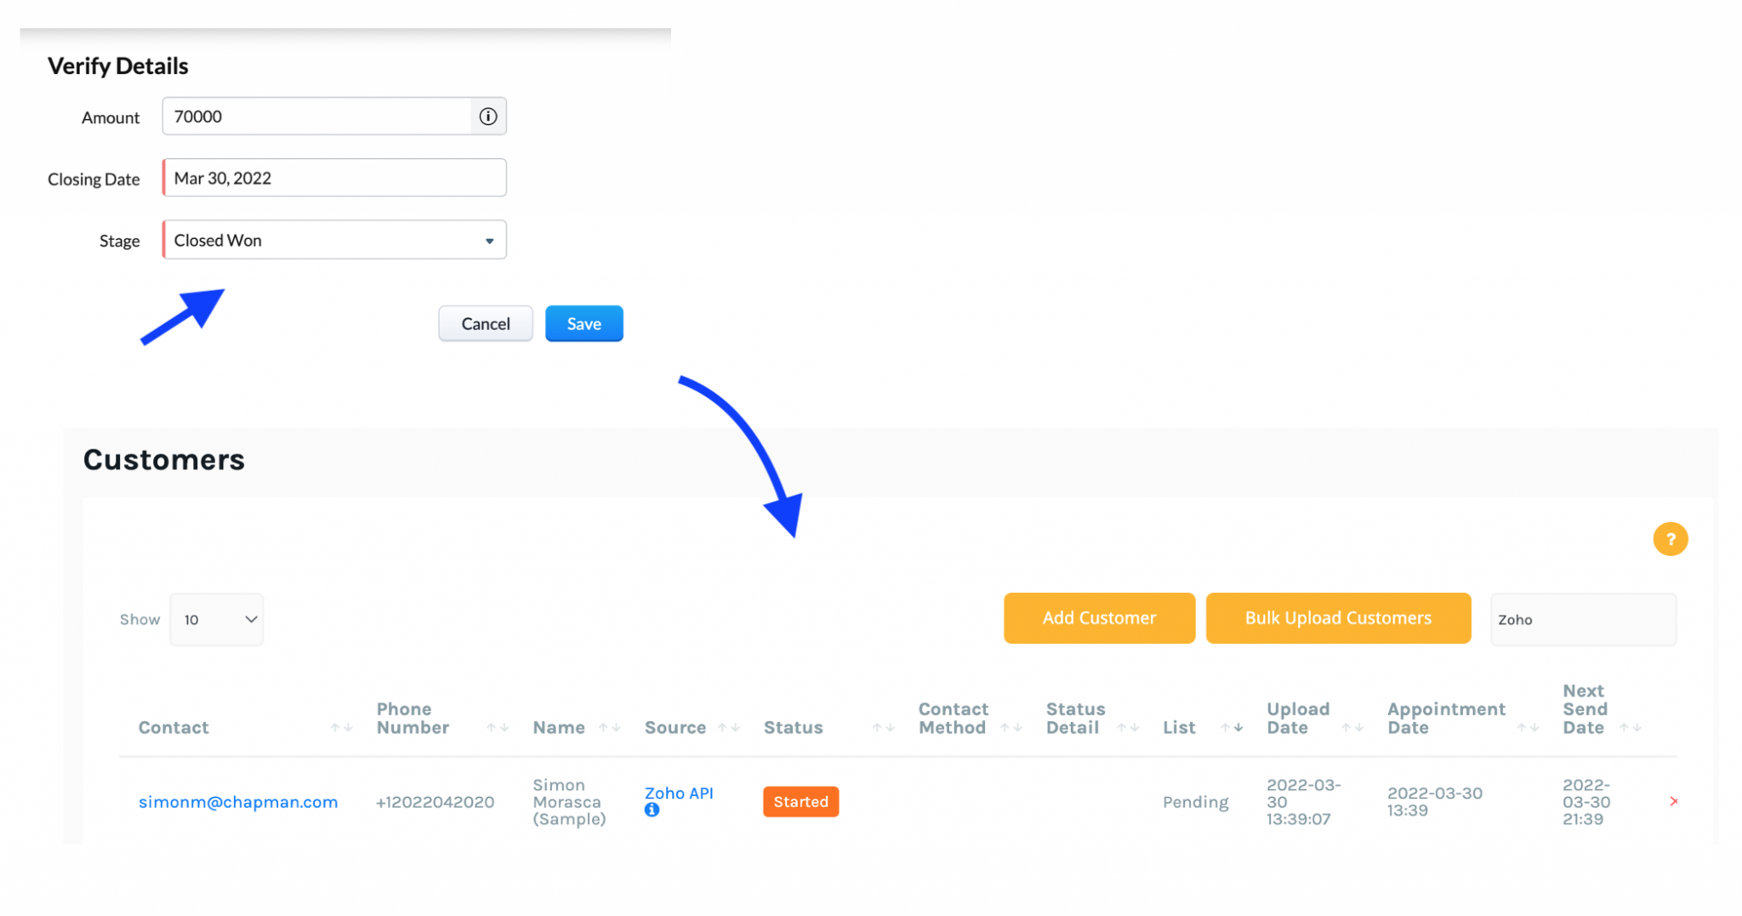Sort customers by Name
The height and width of the screenshot is (916, 1742).
[609, 727]
